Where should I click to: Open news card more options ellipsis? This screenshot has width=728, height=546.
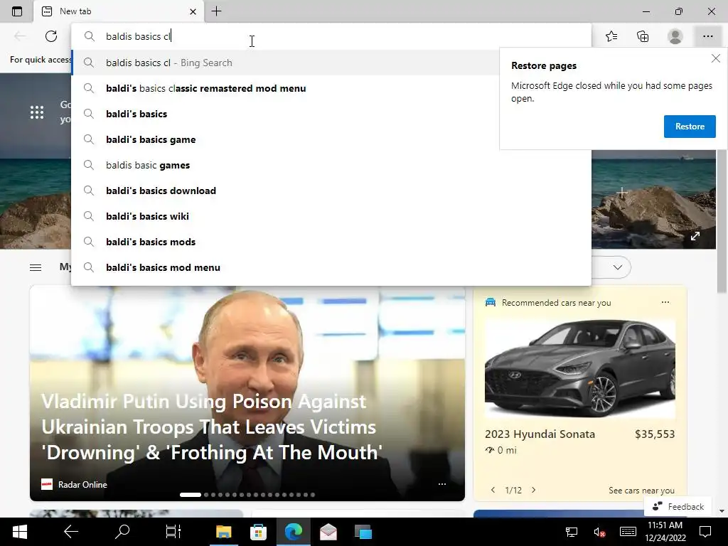click(x=442, y=484)
